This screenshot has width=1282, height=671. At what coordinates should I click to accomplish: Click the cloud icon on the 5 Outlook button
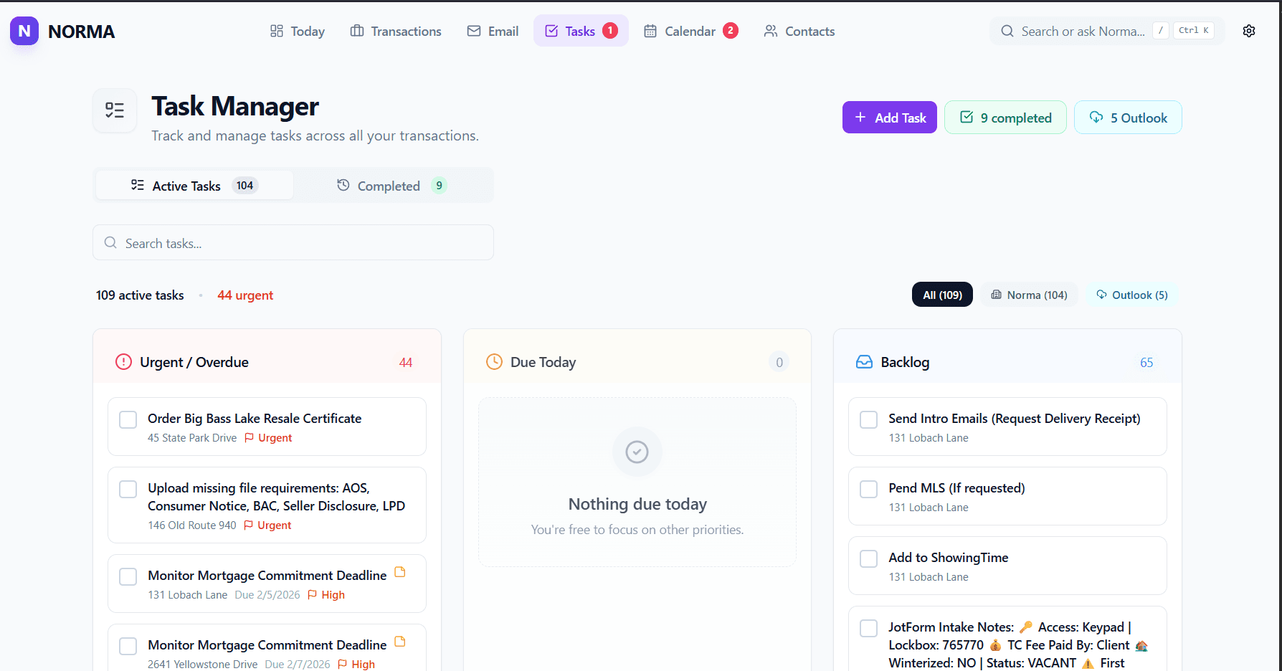pos(1096,117)
